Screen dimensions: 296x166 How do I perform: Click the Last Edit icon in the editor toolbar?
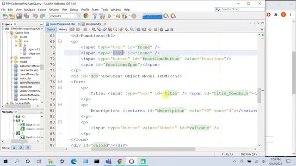(72, 30)
